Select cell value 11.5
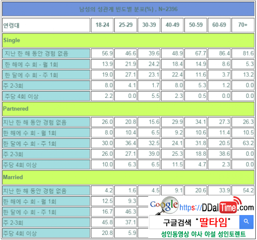257x240 pixels. 172,164
